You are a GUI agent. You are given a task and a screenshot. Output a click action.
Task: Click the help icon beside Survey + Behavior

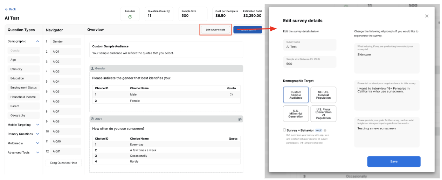coord(325,130)
